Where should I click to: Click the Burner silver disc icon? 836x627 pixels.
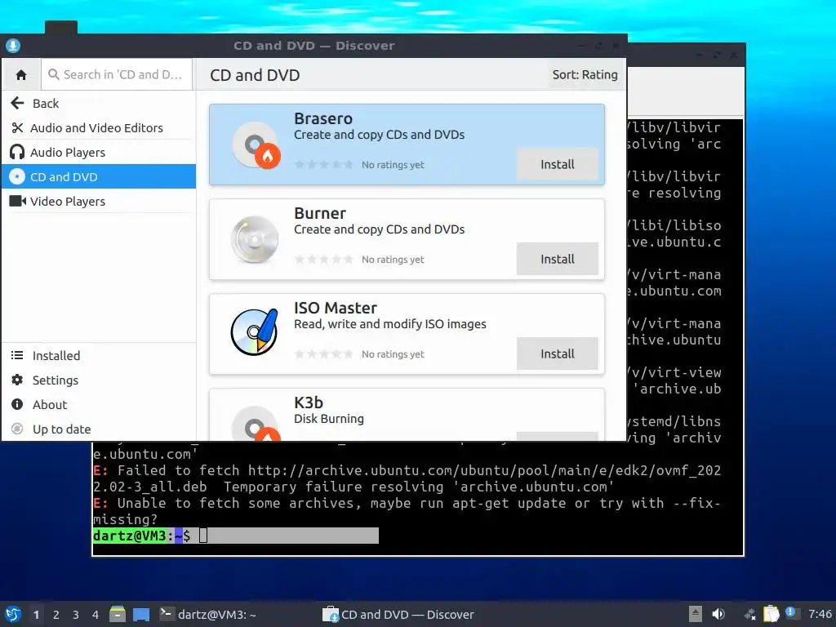(x=255, y=239)
